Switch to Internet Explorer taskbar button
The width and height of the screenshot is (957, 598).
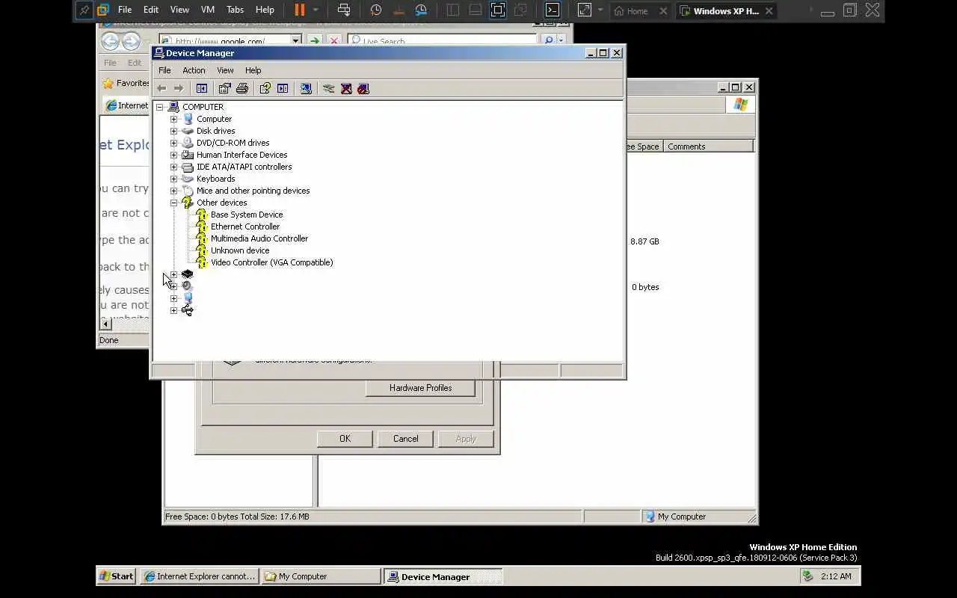200,576
